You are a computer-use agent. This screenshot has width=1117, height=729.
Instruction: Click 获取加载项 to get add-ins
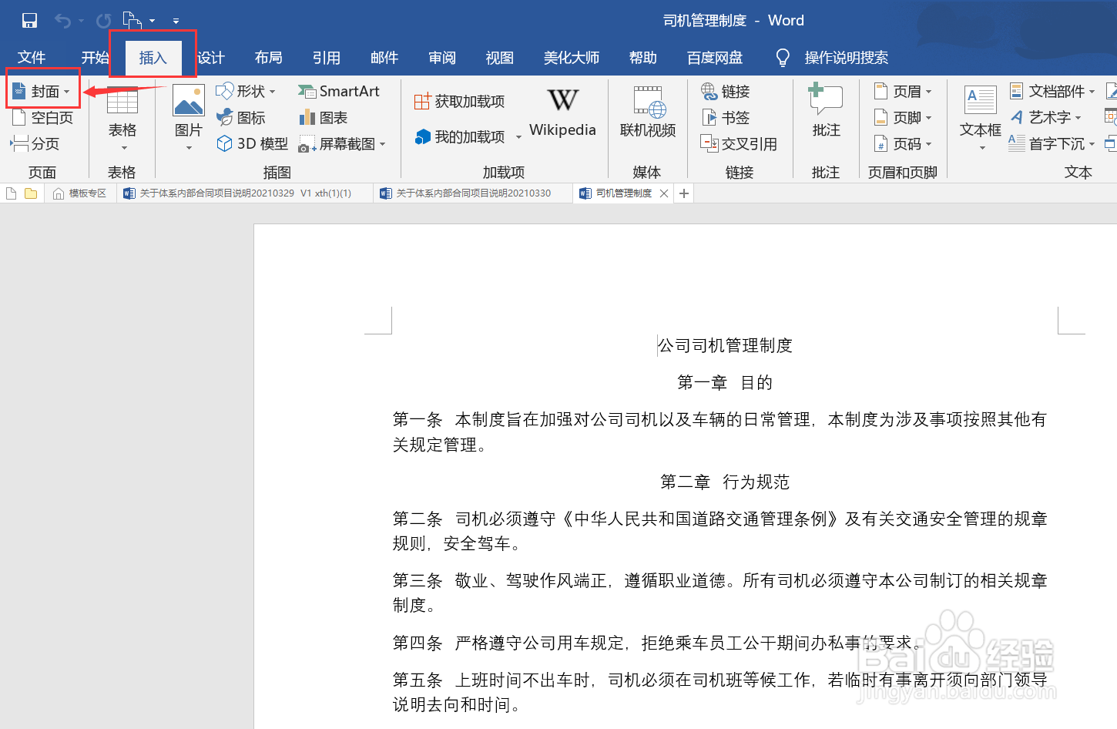tap(460, 99)
